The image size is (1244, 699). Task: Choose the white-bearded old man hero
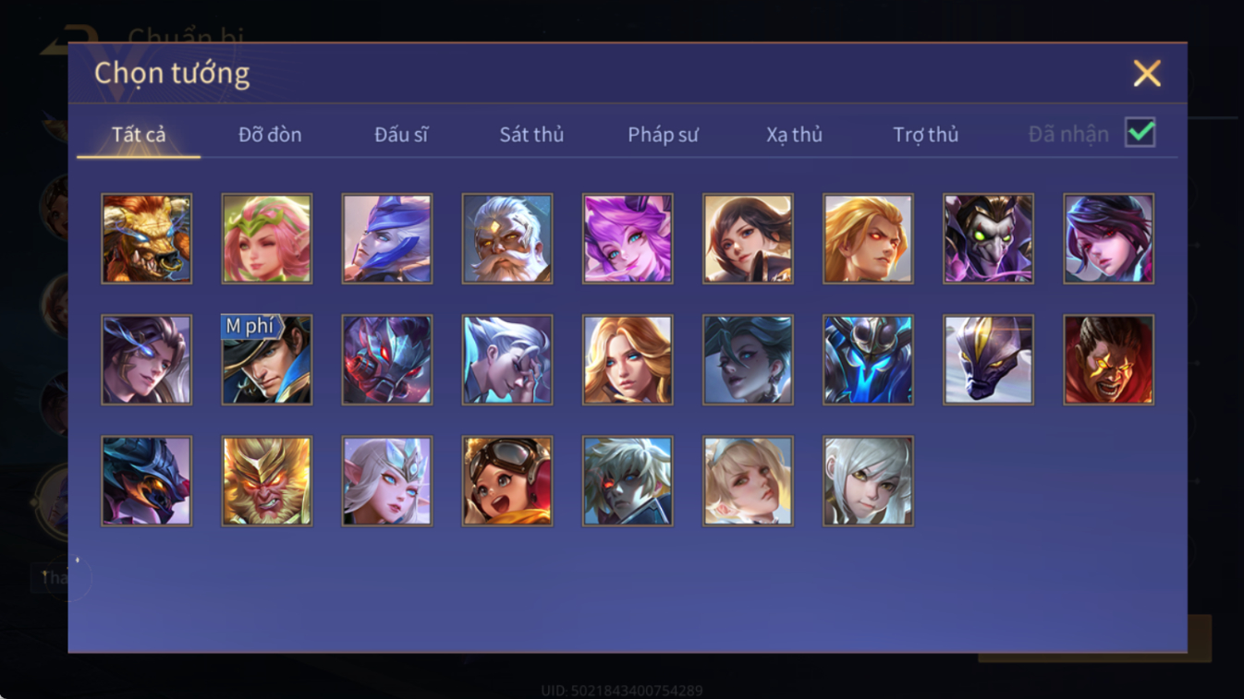click(x=507, y=238)
